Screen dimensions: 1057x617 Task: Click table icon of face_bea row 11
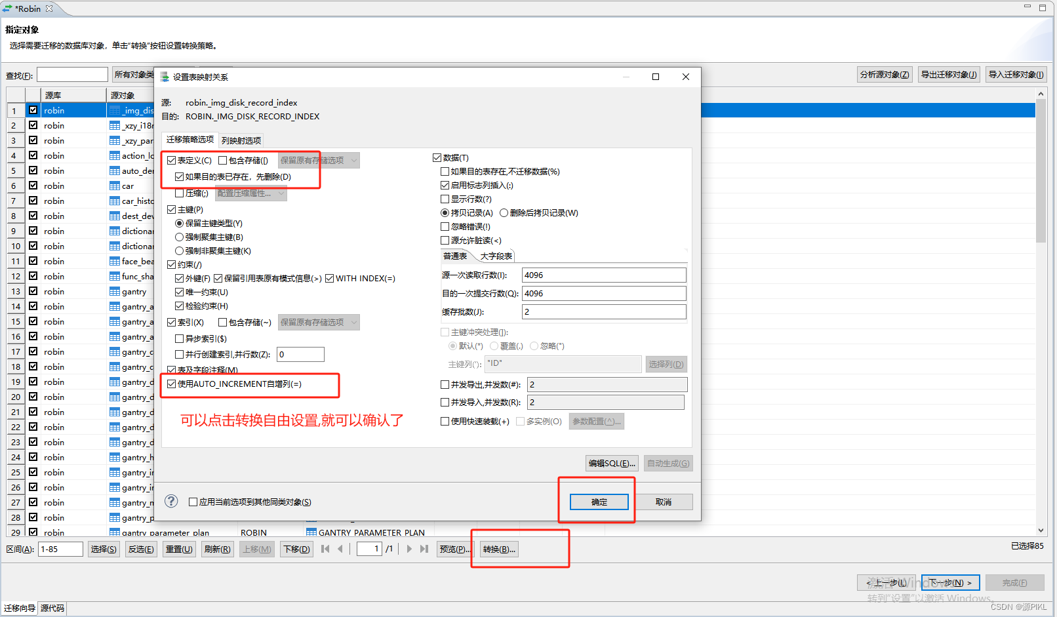[115, 261]
